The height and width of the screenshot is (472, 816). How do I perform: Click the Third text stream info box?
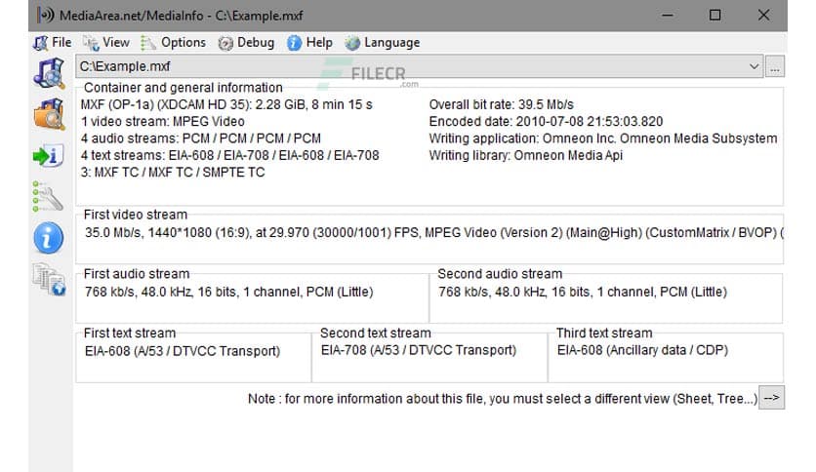pyautogui.click(x=666, y=356)
